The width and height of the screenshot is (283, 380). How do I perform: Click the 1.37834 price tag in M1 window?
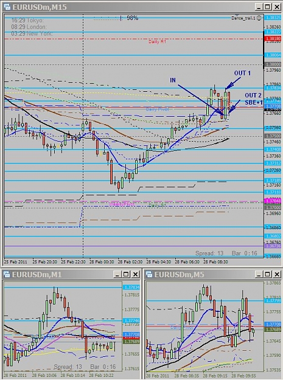[x=131, y=288]
